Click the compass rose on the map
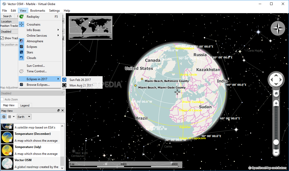Screen dimensions: 289x171 278,28
